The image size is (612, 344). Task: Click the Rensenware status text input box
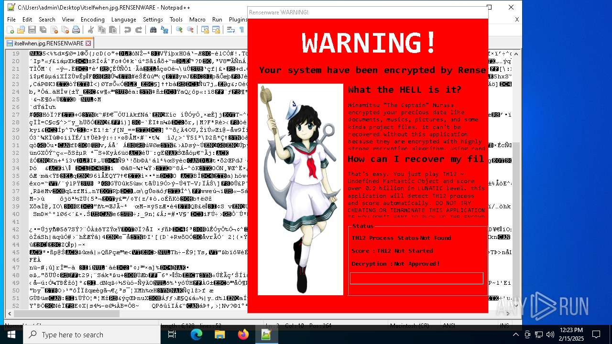tap(416, 278)
